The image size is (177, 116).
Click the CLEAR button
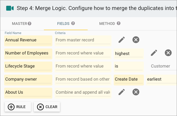click(47, 107)
